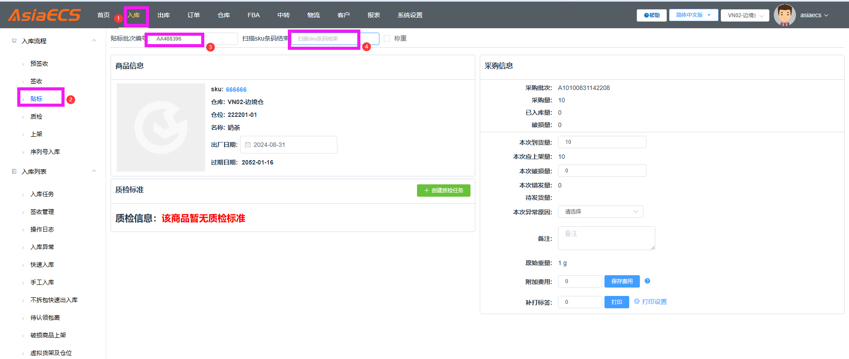Select 贴标 in the sidebar
The width and height of the screenshot is (849, 359).
[x=36, y=99]
